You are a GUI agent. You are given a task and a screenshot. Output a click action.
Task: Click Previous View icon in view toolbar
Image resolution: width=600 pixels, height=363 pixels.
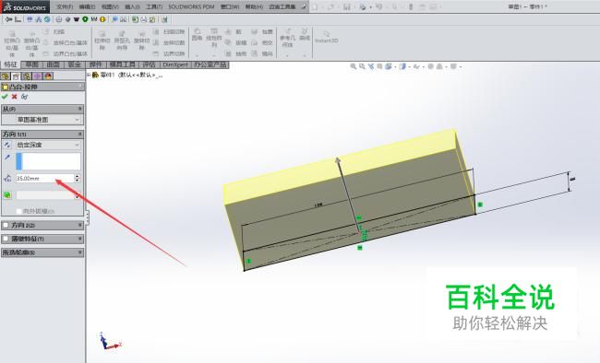click(x=371, y=66)
